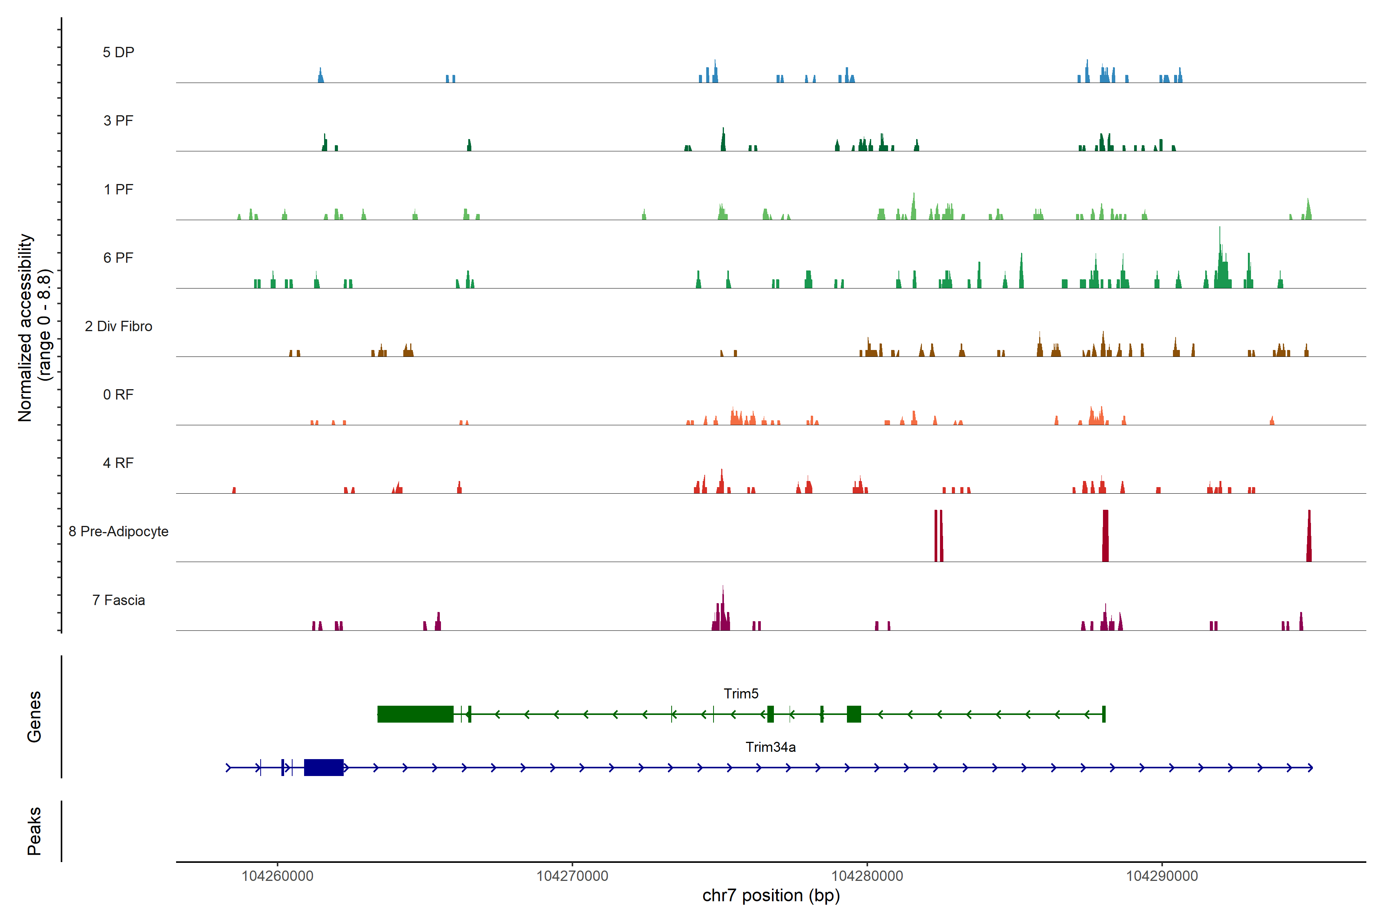Click the 104280000 axis tick label
The image size is (1384, 922).
867,876
